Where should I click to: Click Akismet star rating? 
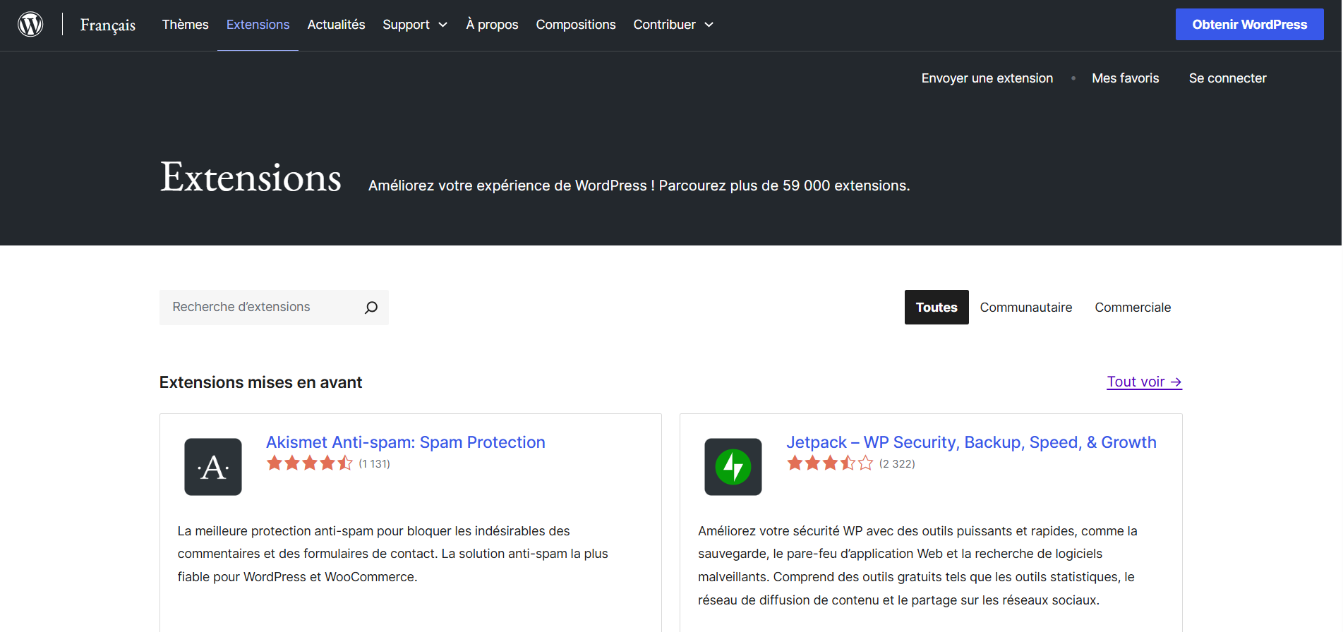pos(309,463)
